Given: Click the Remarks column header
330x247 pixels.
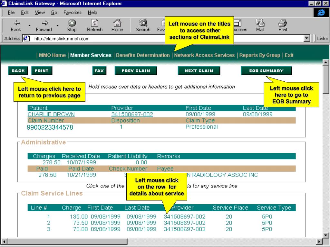Looking at the screenshot, I should [169, 156].
